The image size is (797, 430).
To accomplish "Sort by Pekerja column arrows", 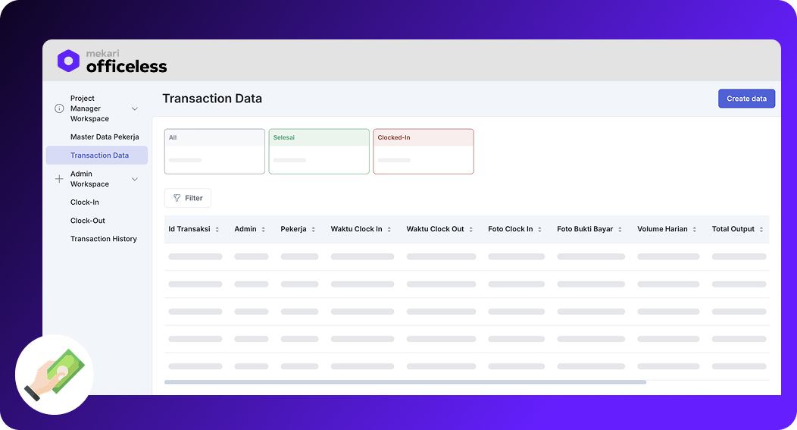I will (313, 230).
